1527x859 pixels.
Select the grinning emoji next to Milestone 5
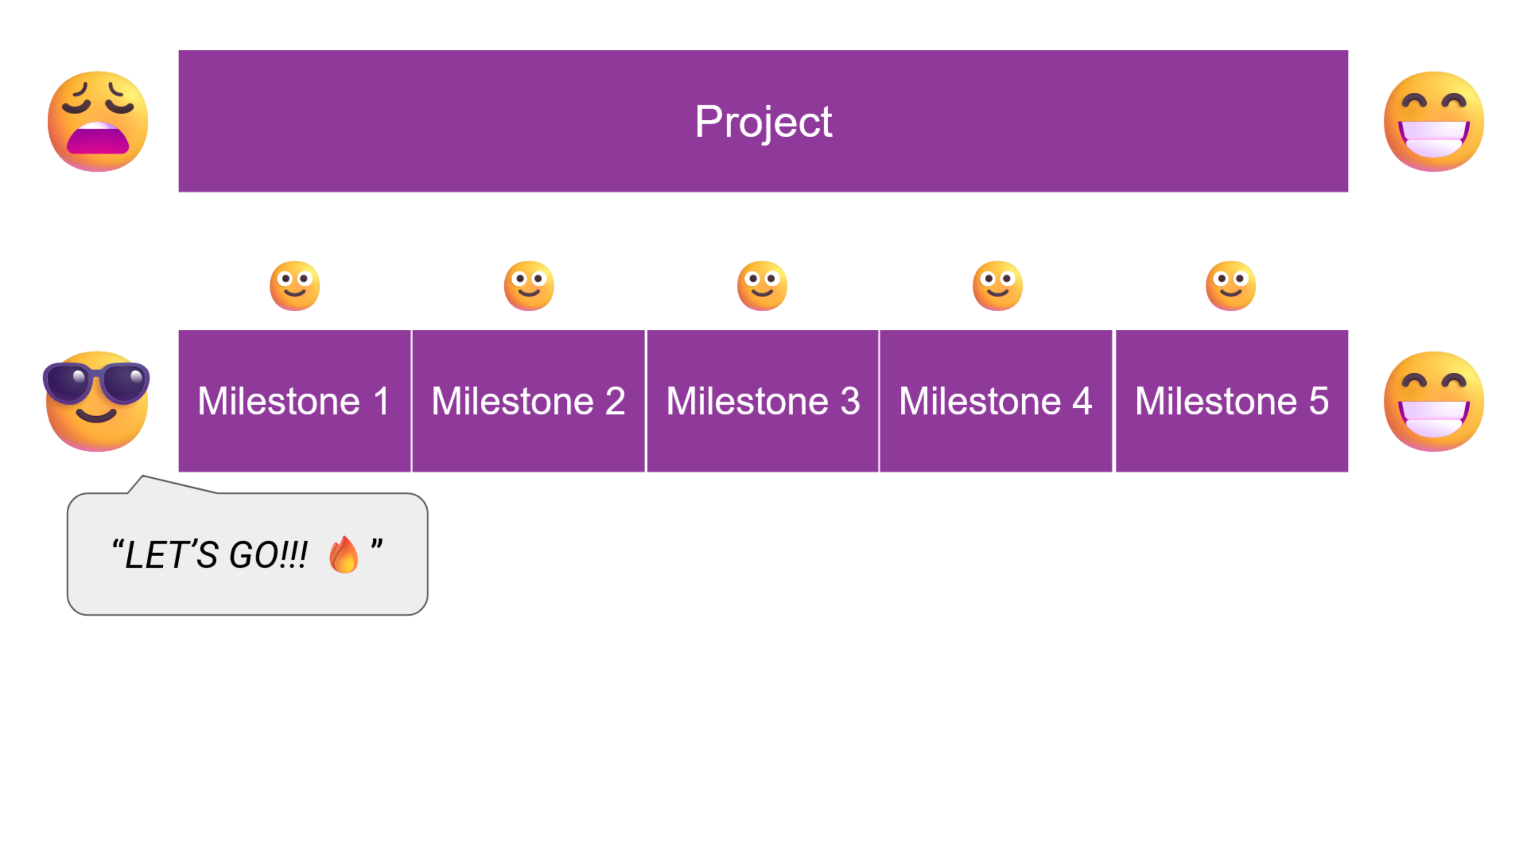[x=1433, y=401]
